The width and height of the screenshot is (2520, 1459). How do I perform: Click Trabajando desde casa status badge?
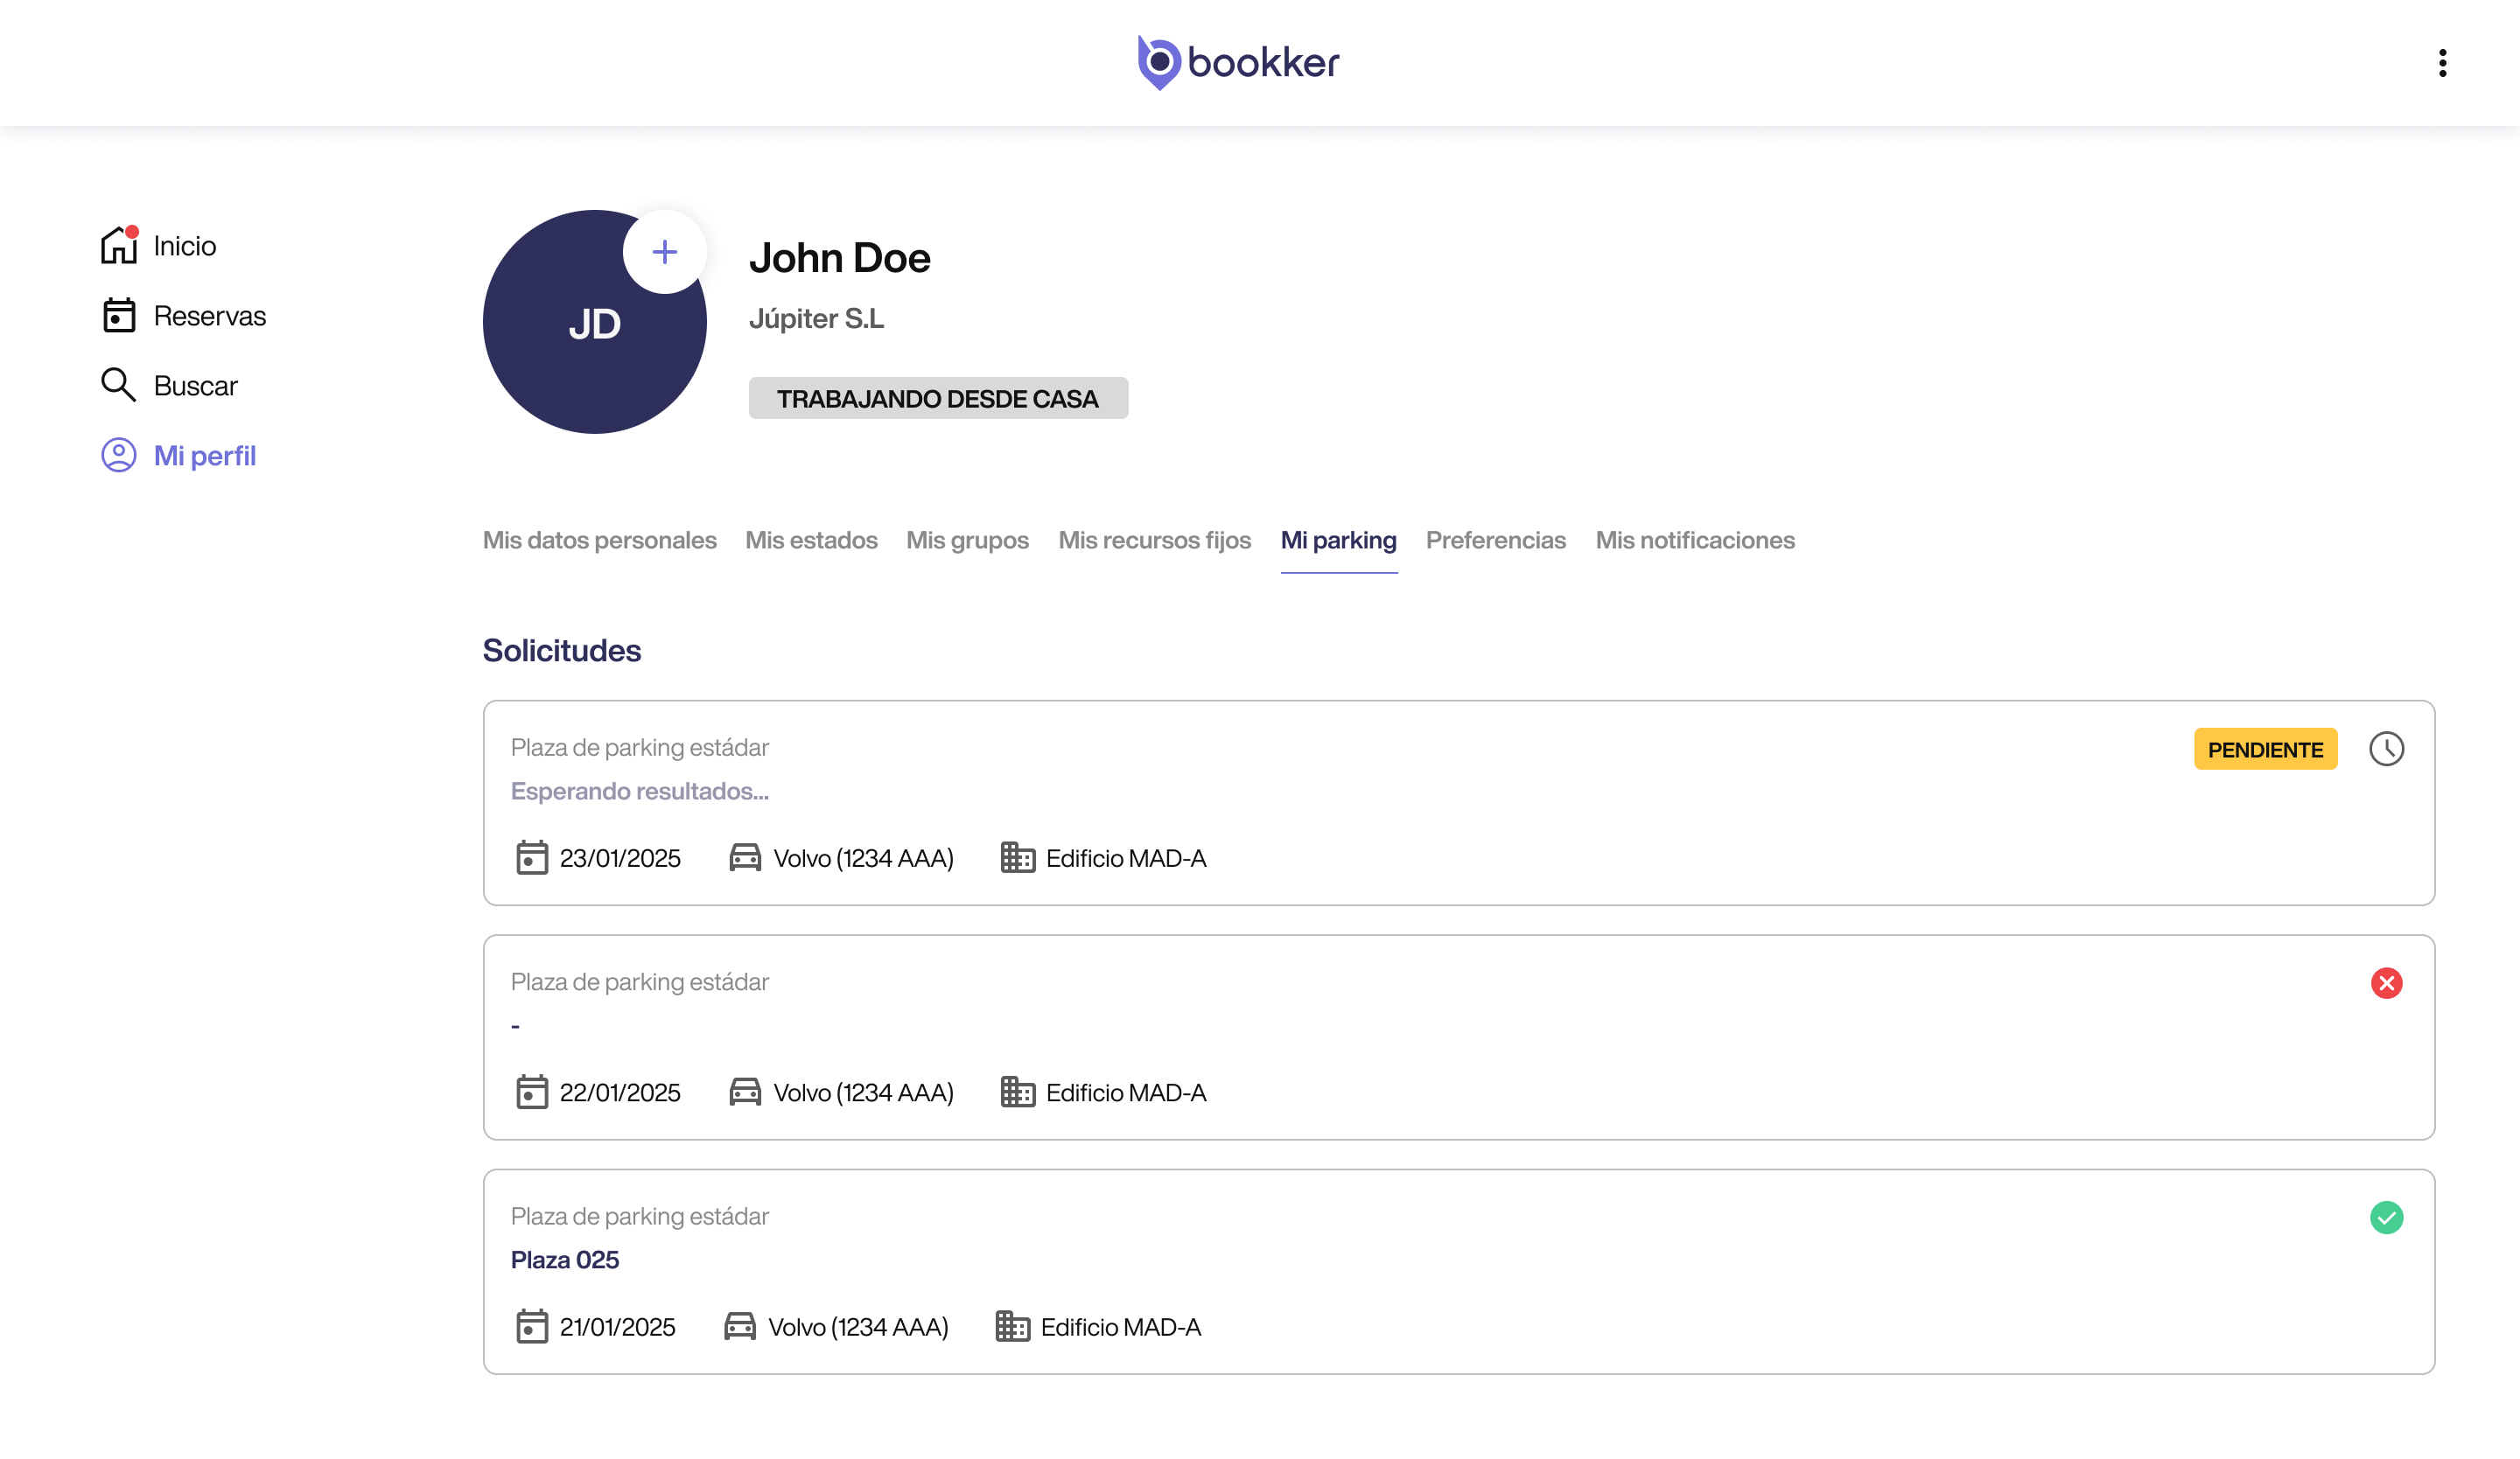pos(937,399)
